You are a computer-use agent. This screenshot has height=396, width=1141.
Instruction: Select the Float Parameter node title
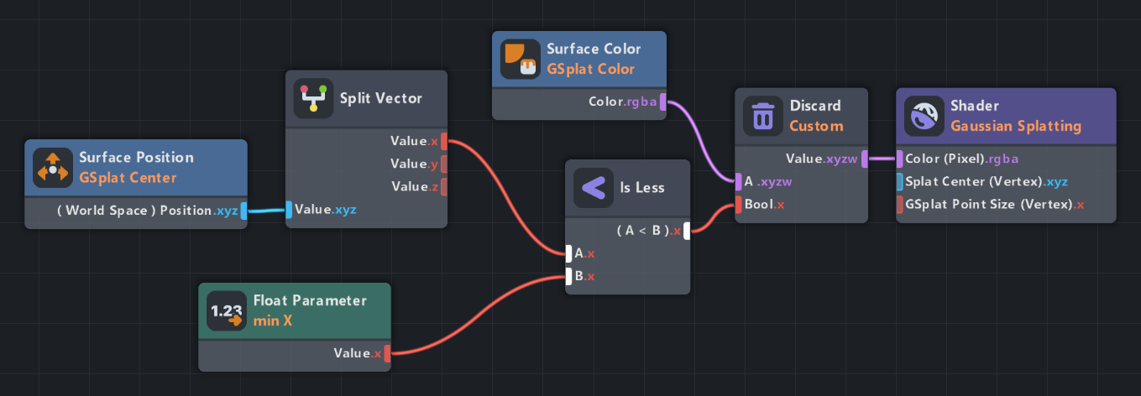pos(310,300)
